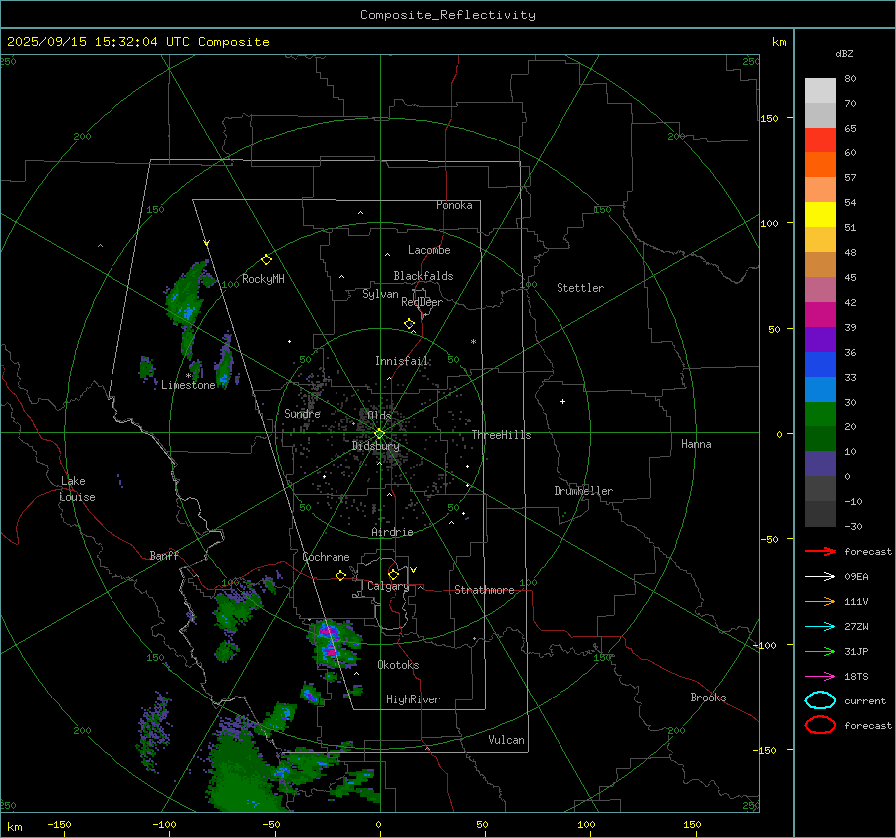The image size is (896, 838).
Task: Click the yellow diamond marker below RedDeer
Action: [x=410, y=324]
